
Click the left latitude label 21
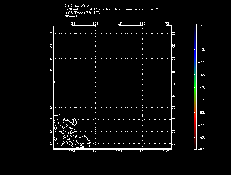(51, 34)
